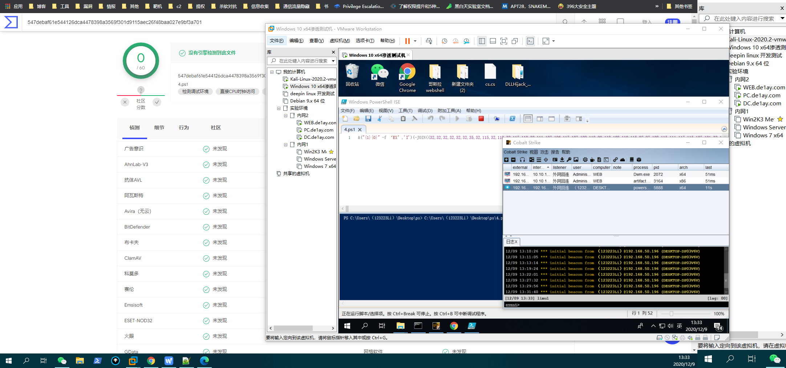Click the Downloads arrow icon in Cobalt Strike
The height and width of the screenshot is (368, 786).
562,160
